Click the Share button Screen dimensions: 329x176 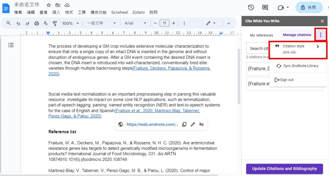(309, 8)
